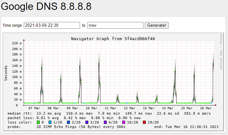Click the magenta 10/20 loss swatch

click(124, 122)
